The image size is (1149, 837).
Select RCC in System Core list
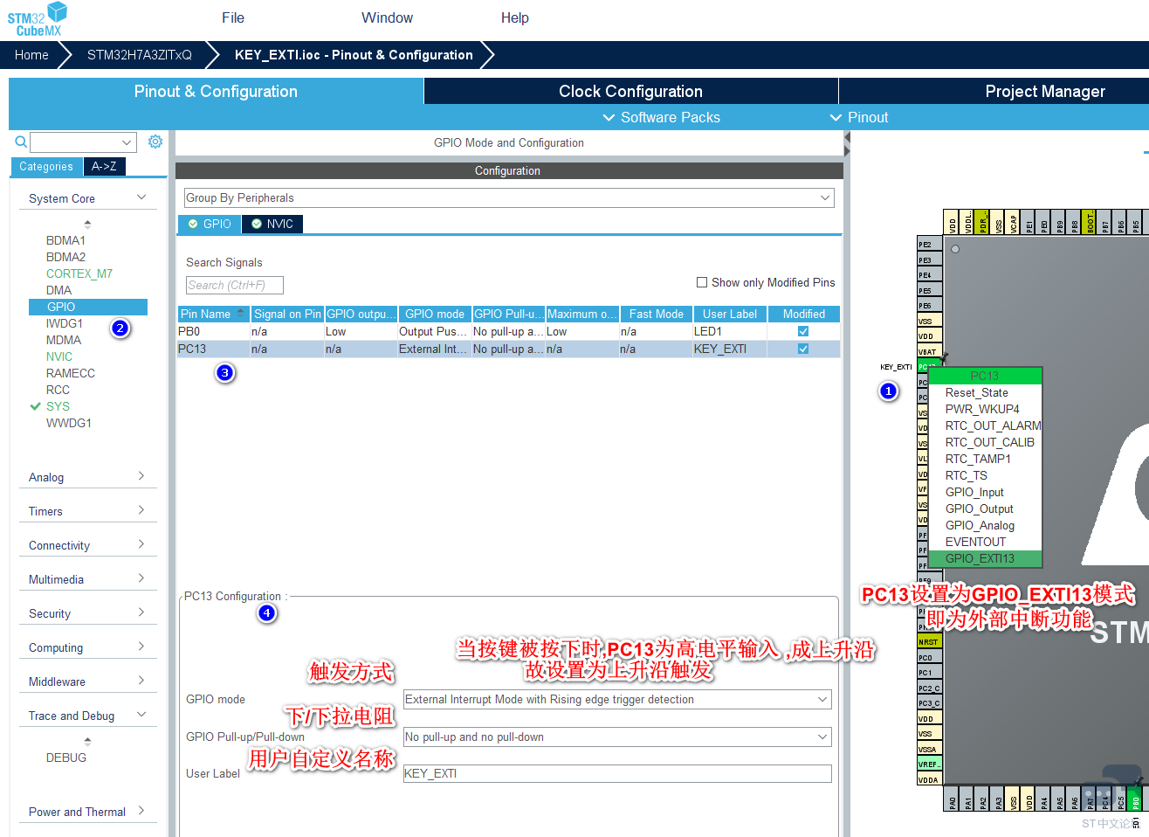tap(58, 390)
